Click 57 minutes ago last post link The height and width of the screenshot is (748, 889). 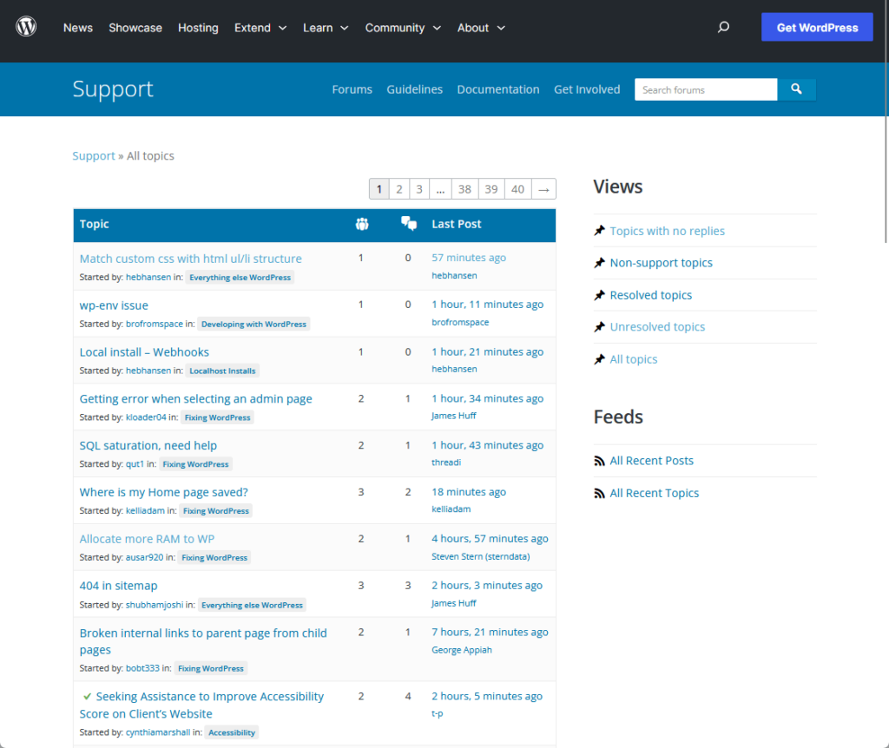pyautogui.click(x=468, y=257)
